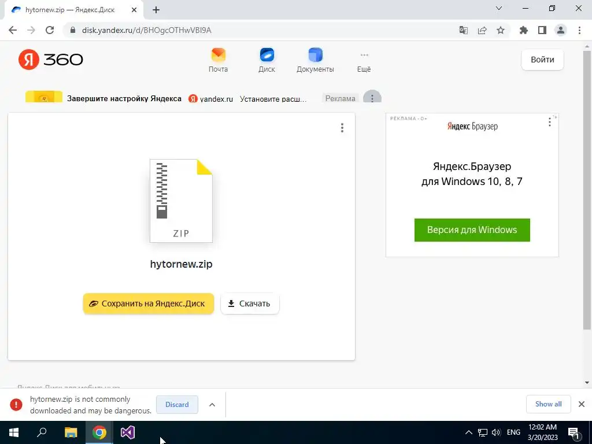
Task: Click the hytornew.zip file name
Action: pos(181,264)
